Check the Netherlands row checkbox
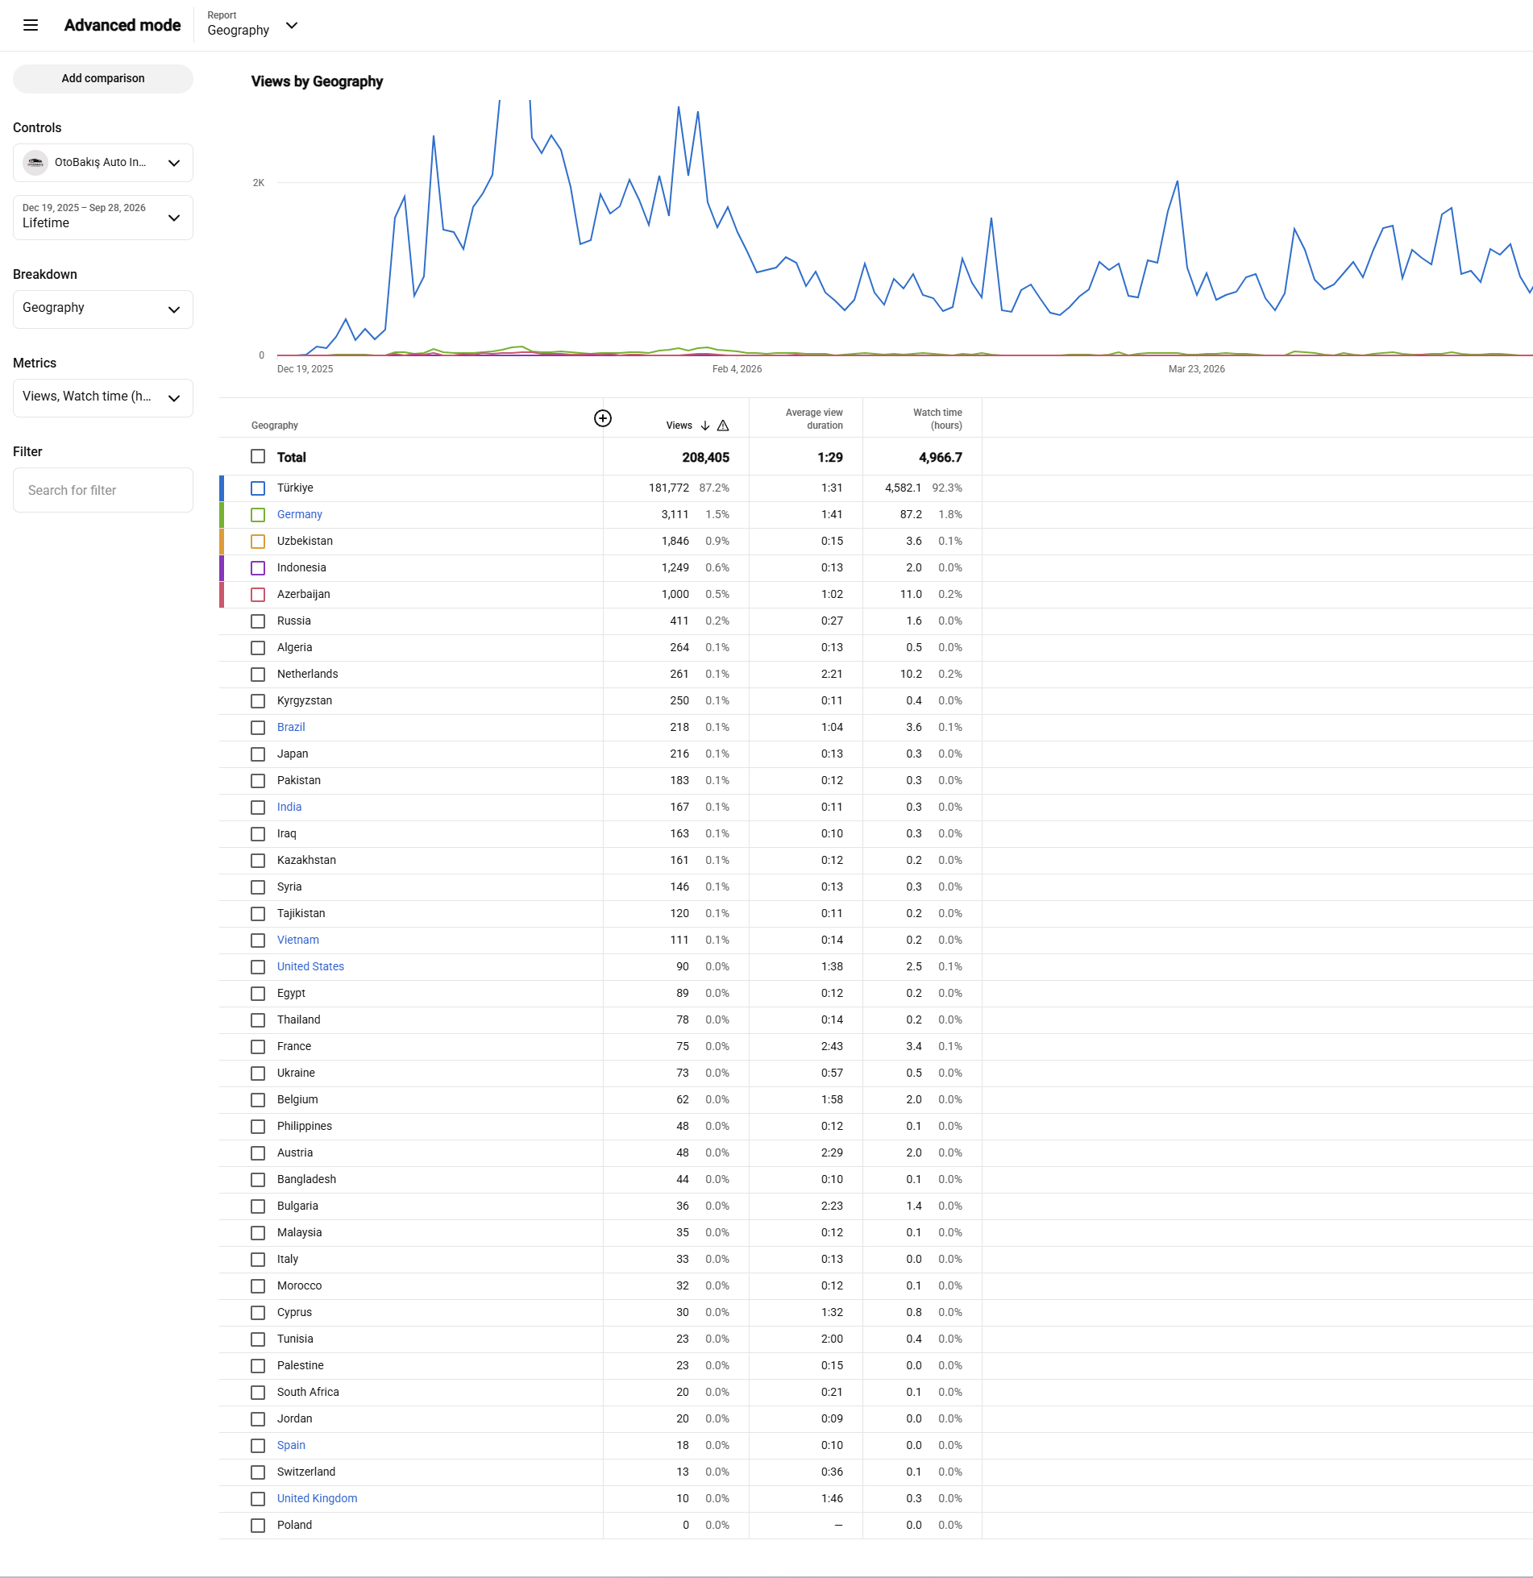Screen dimensions: 1533x1578 click(x=258, y=675)
